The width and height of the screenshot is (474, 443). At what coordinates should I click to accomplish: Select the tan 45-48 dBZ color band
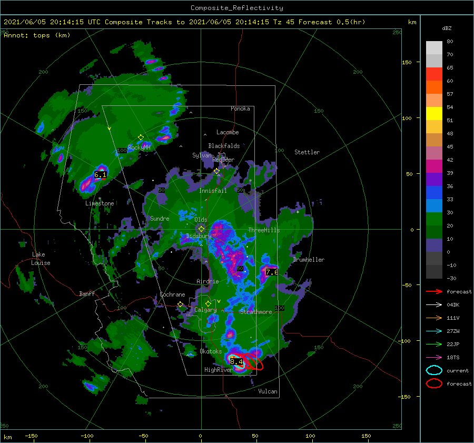click(x=434, y=140)
